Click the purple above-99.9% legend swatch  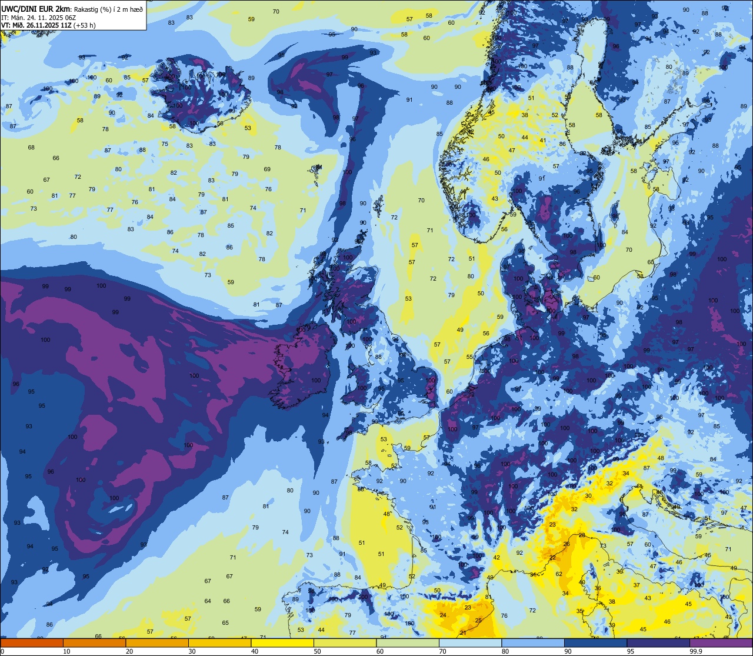coord(721,642)
